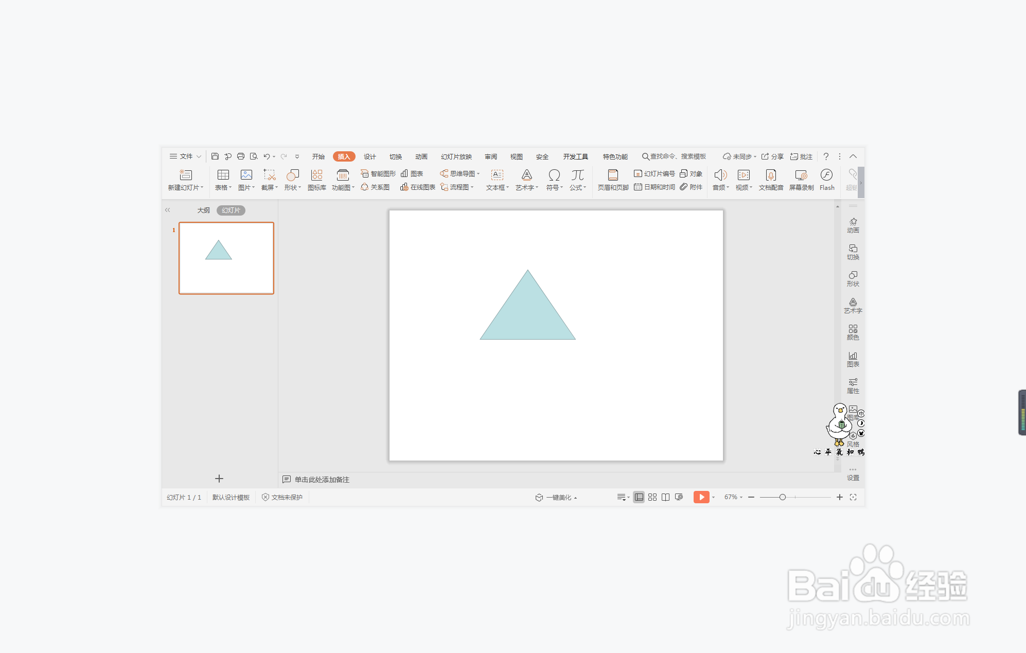Click the one-key beautify button (一键美化)
Viewport: 1026px width, 653px height.
[556, 497]
